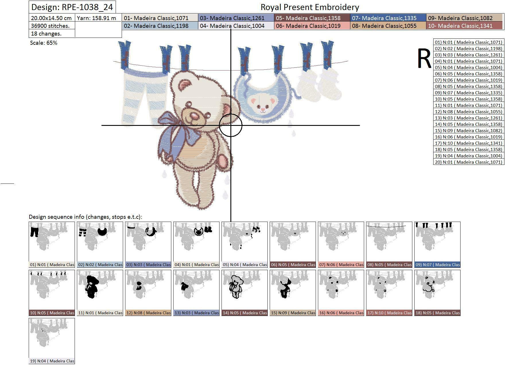Click color swatch 09- Madeira Classic,1082
505x367 pixels.
pyautogui.click(x=465, y=18)
